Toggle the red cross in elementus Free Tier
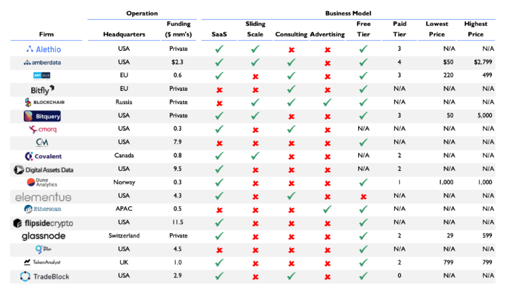Screen dimensions: 517x295 pos(363,196)
